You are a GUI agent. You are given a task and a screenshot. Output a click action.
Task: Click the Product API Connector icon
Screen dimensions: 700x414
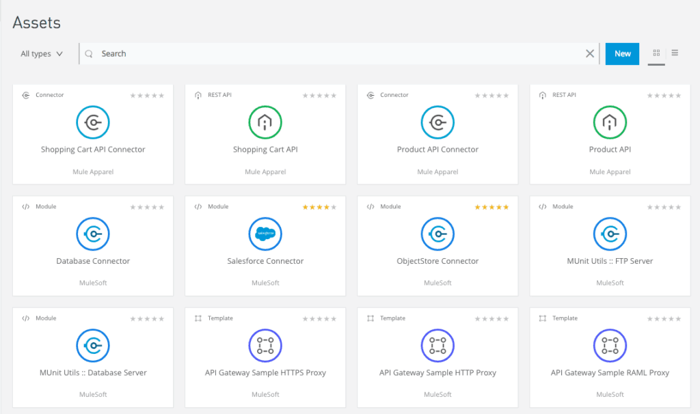[x=437, y=122]
